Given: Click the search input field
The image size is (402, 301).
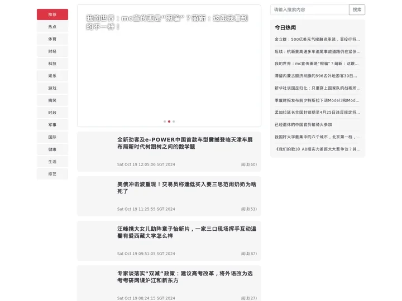Looking at the screenshot, I should tap(309, 9).
